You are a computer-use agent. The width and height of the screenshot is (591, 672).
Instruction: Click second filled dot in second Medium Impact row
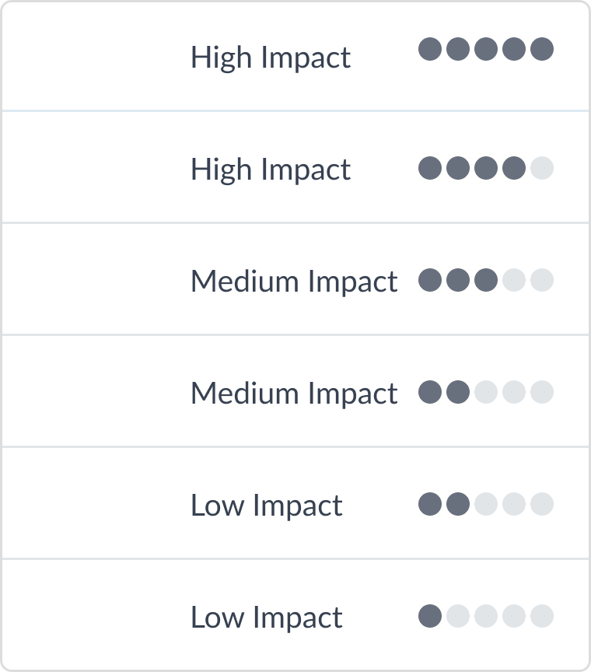coord(458,392)
